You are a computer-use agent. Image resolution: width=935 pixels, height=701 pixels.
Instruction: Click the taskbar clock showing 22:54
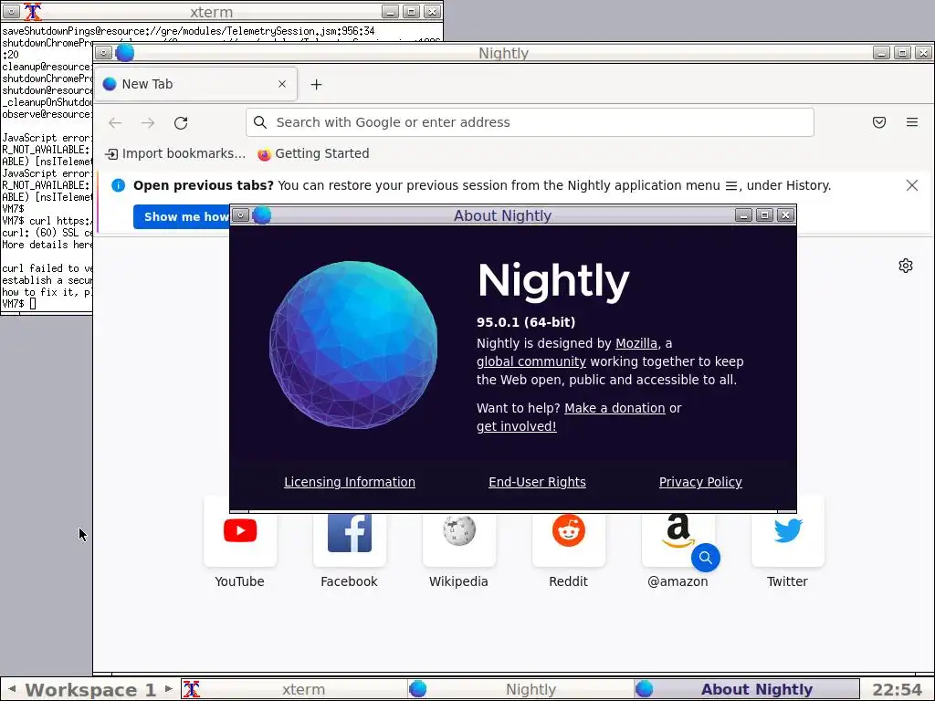(x=897, y=690)
